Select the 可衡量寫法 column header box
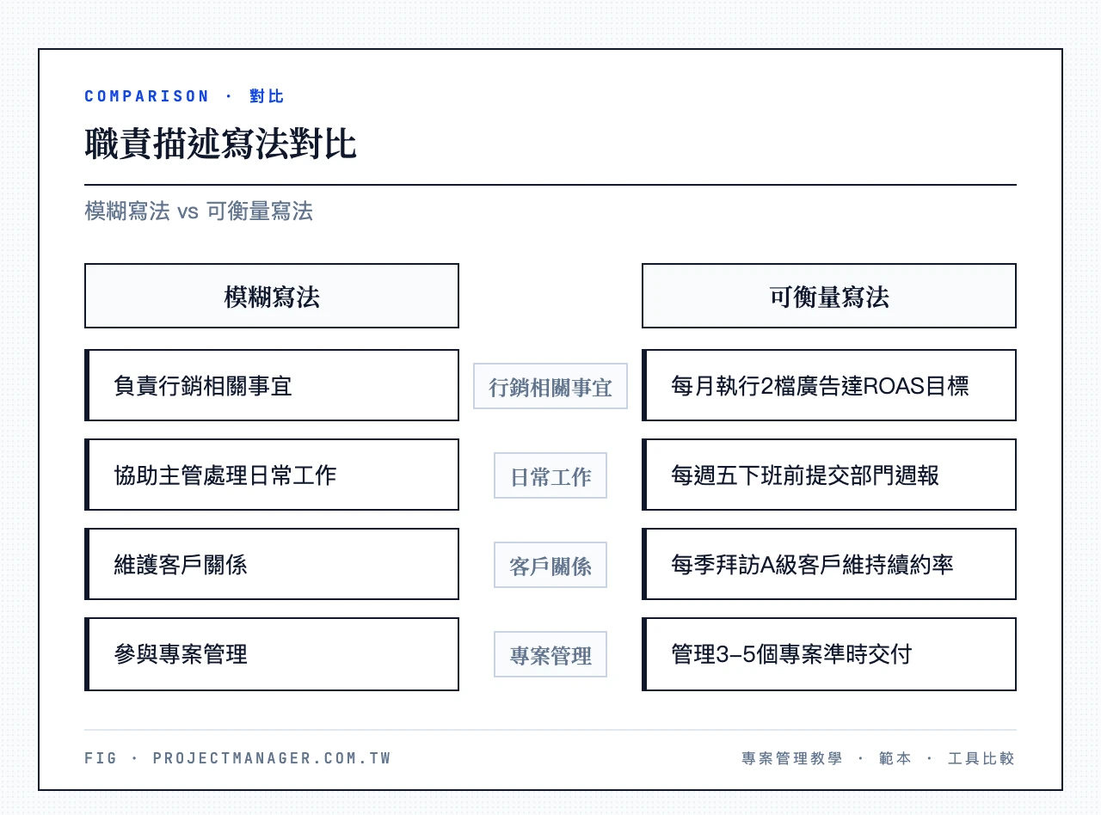This screenshot has height=815, width=1101. point(829,296)
